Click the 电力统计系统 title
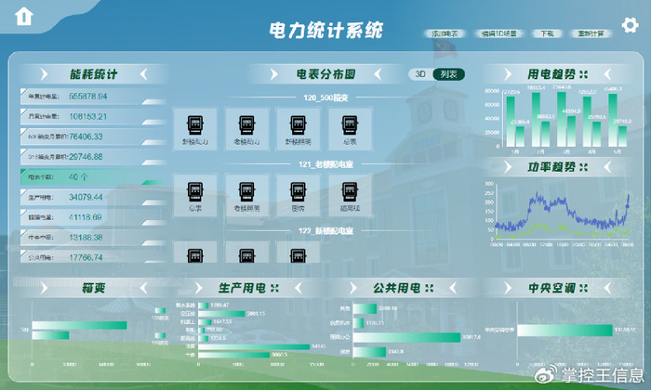Image resolution: width=651 pixels, height=390 pixels. tap(325, 31)
